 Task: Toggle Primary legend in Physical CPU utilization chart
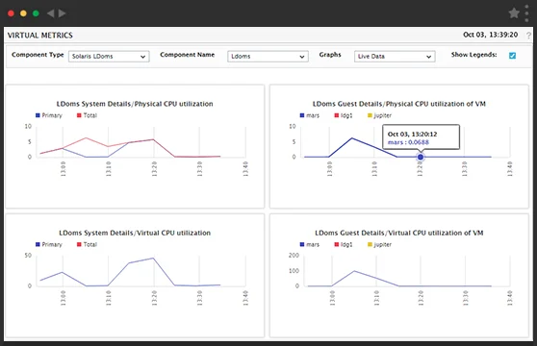point(49,115)
